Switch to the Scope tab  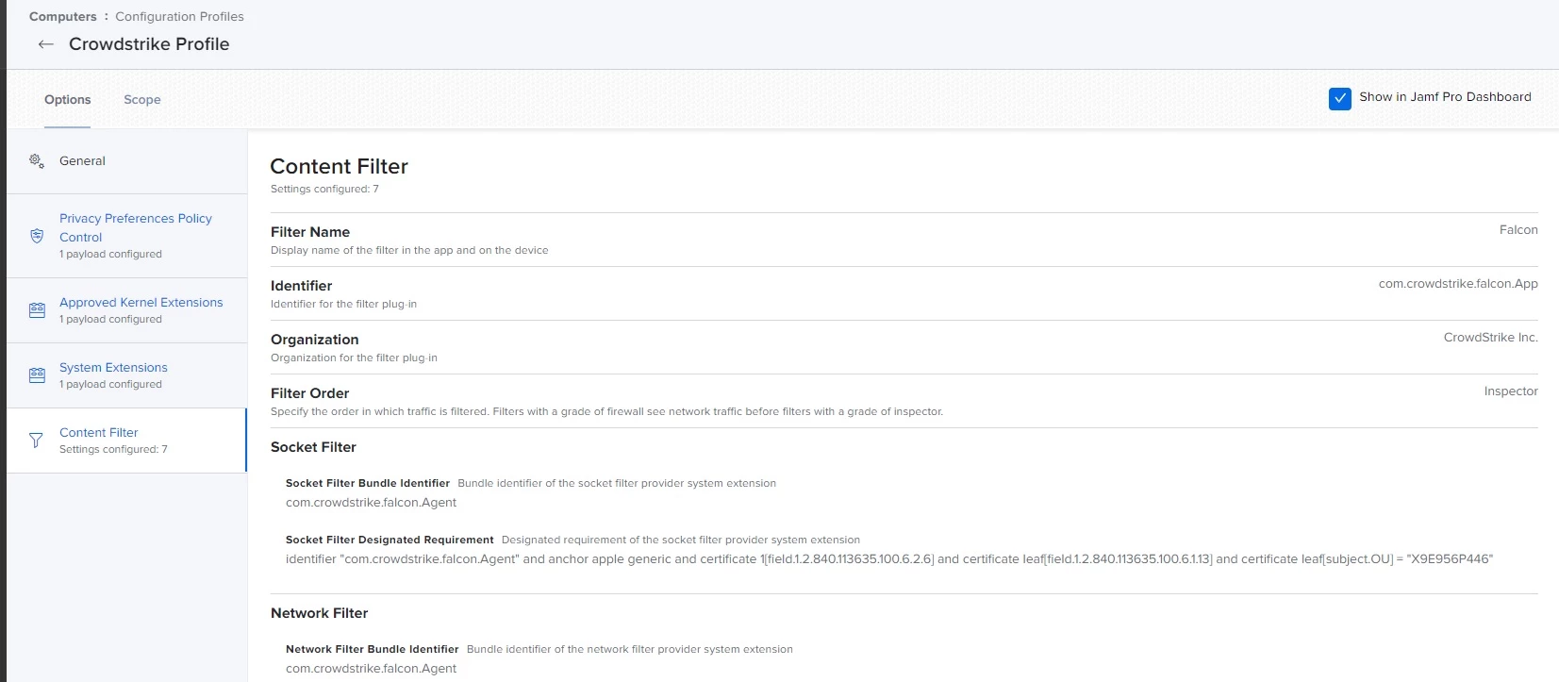click(142, 100)
